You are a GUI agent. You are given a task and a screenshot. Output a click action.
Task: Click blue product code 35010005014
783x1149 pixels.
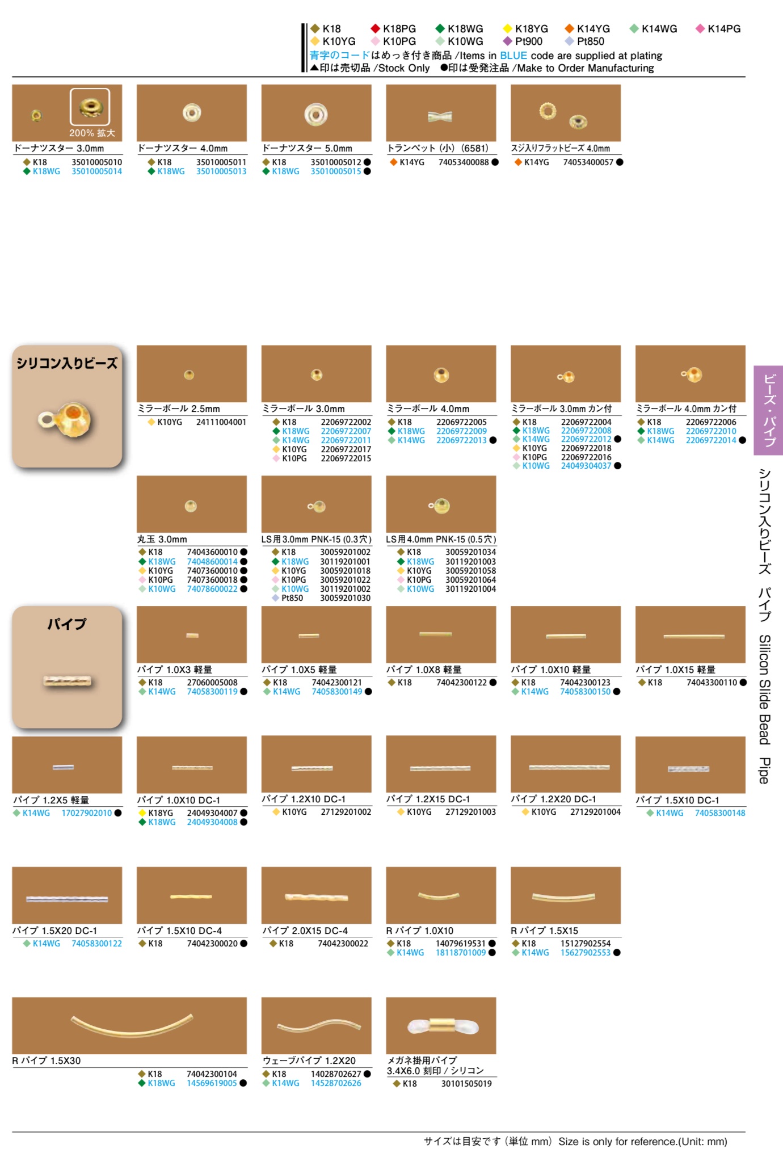96,171
